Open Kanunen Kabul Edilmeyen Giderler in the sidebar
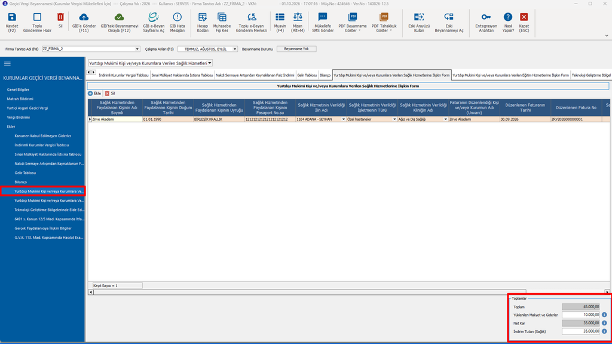 43,136
